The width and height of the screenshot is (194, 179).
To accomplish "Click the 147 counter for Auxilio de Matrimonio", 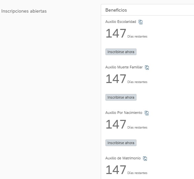I will click(116, 170).
